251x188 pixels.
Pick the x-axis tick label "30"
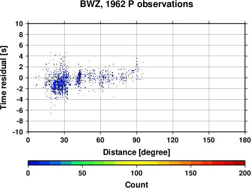coord(64,140)
